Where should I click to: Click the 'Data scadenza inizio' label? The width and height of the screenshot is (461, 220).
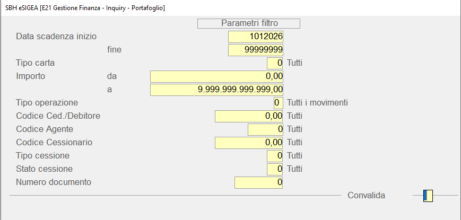point(57,37)
